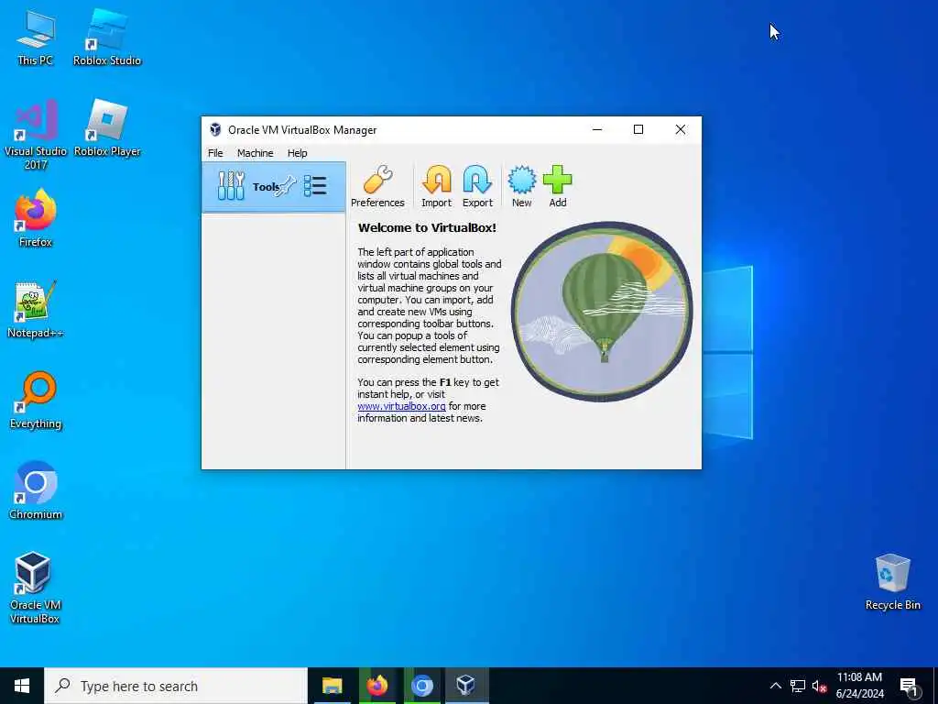Click the VirtualBox taskbar button
The image size is (938, 704).
coord(466,686)
